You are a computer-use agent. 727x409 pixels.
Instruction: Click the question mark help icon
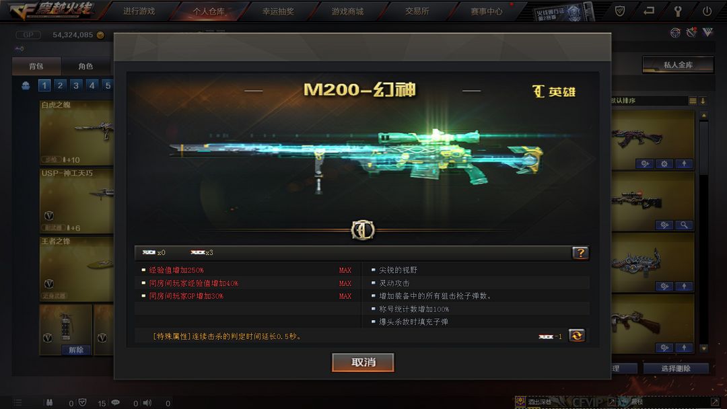[580, 252]
